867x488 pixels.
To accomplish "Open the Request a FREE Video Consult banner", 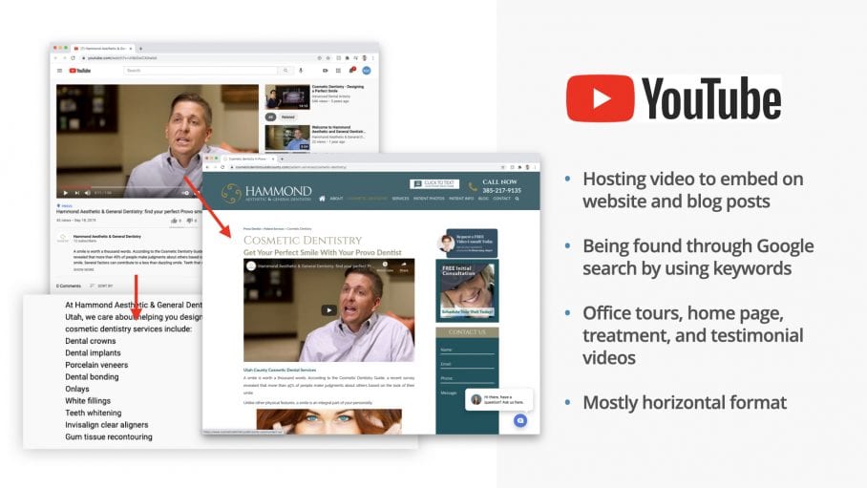I will tap(467, 243).
